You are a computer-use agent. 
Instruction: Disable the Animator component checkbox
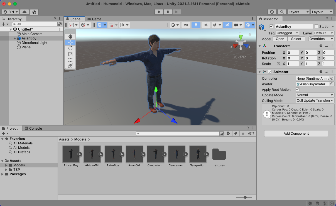tap(270, 72)
